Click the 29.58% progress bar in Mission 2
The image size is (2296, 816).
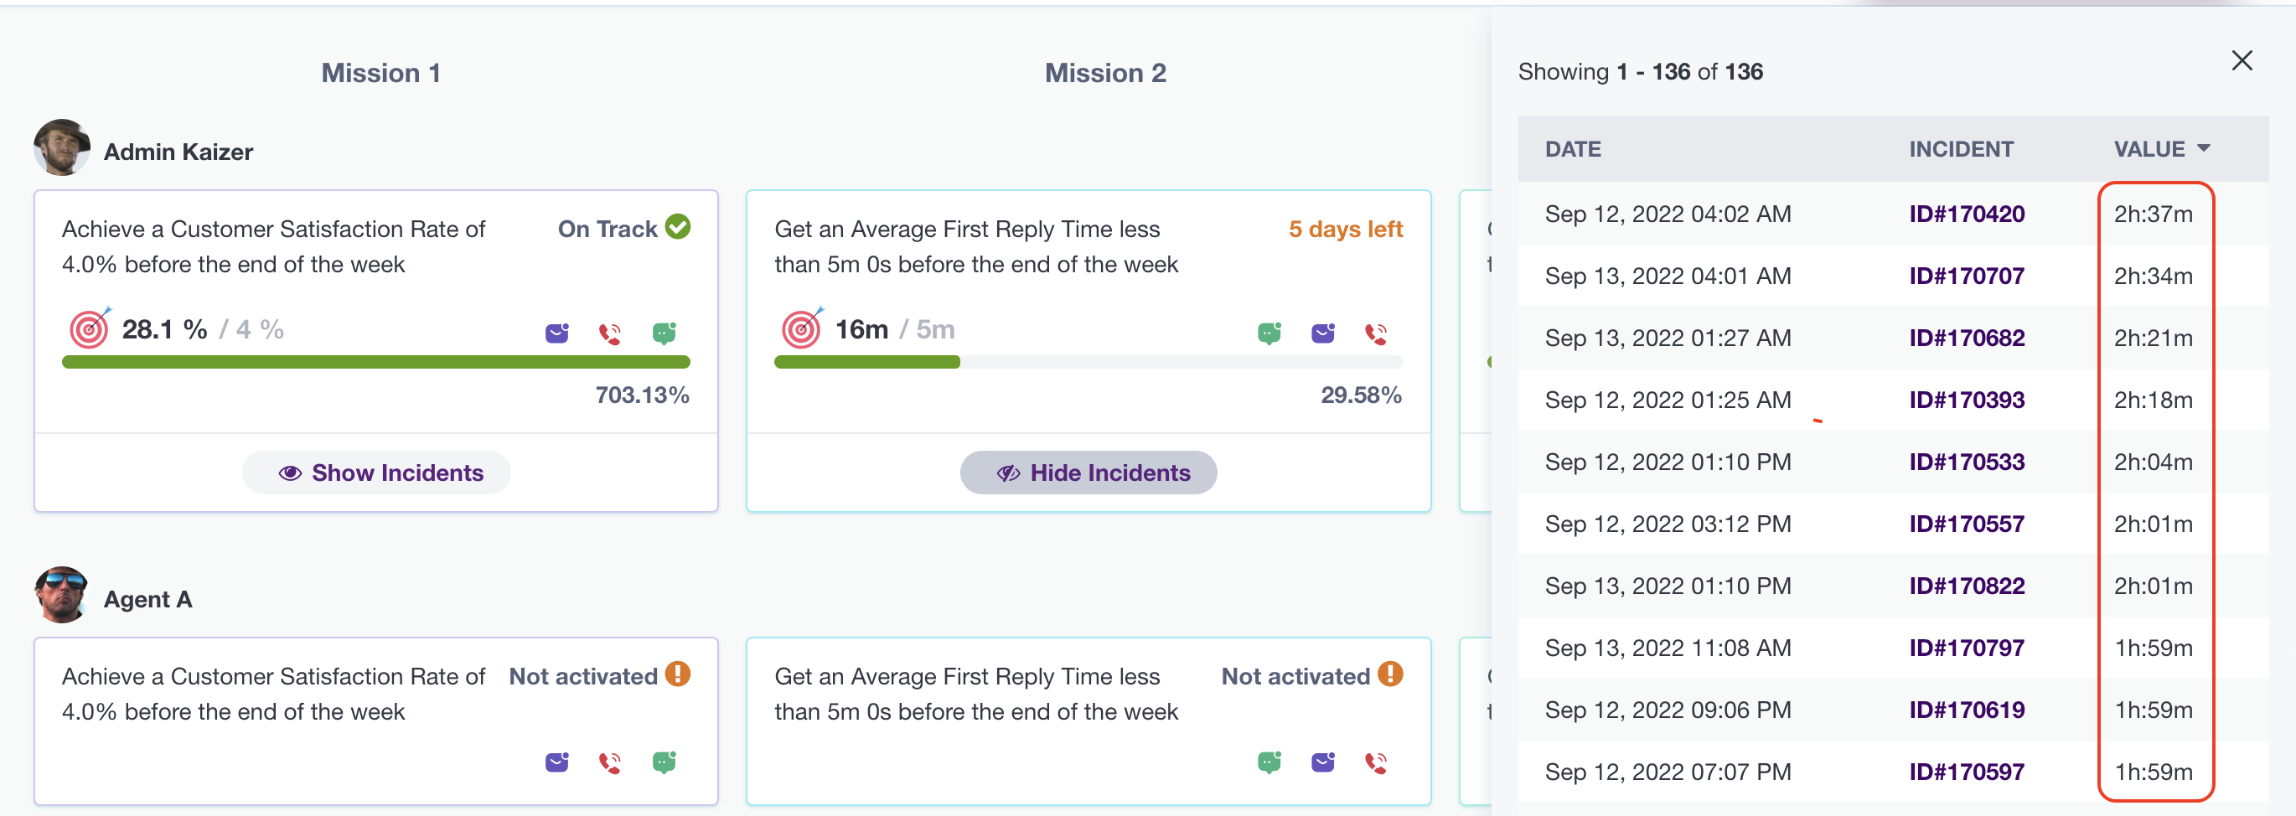pos(1088,362)
